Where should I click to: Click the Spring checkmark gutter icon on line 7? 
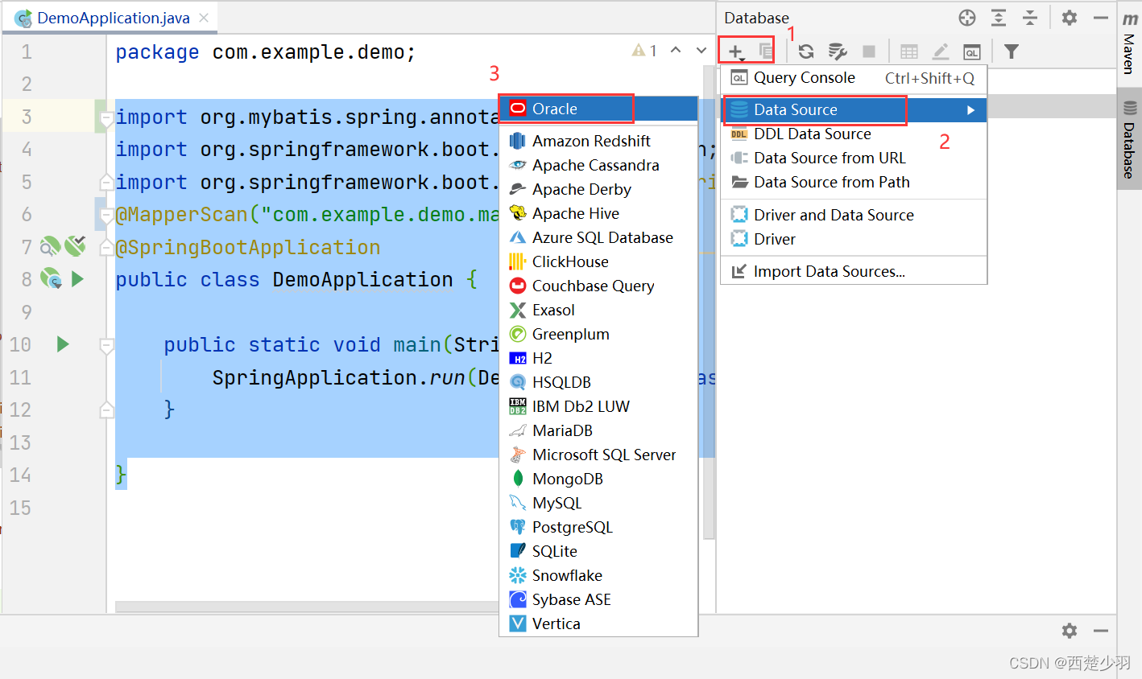tap(75, 245)
